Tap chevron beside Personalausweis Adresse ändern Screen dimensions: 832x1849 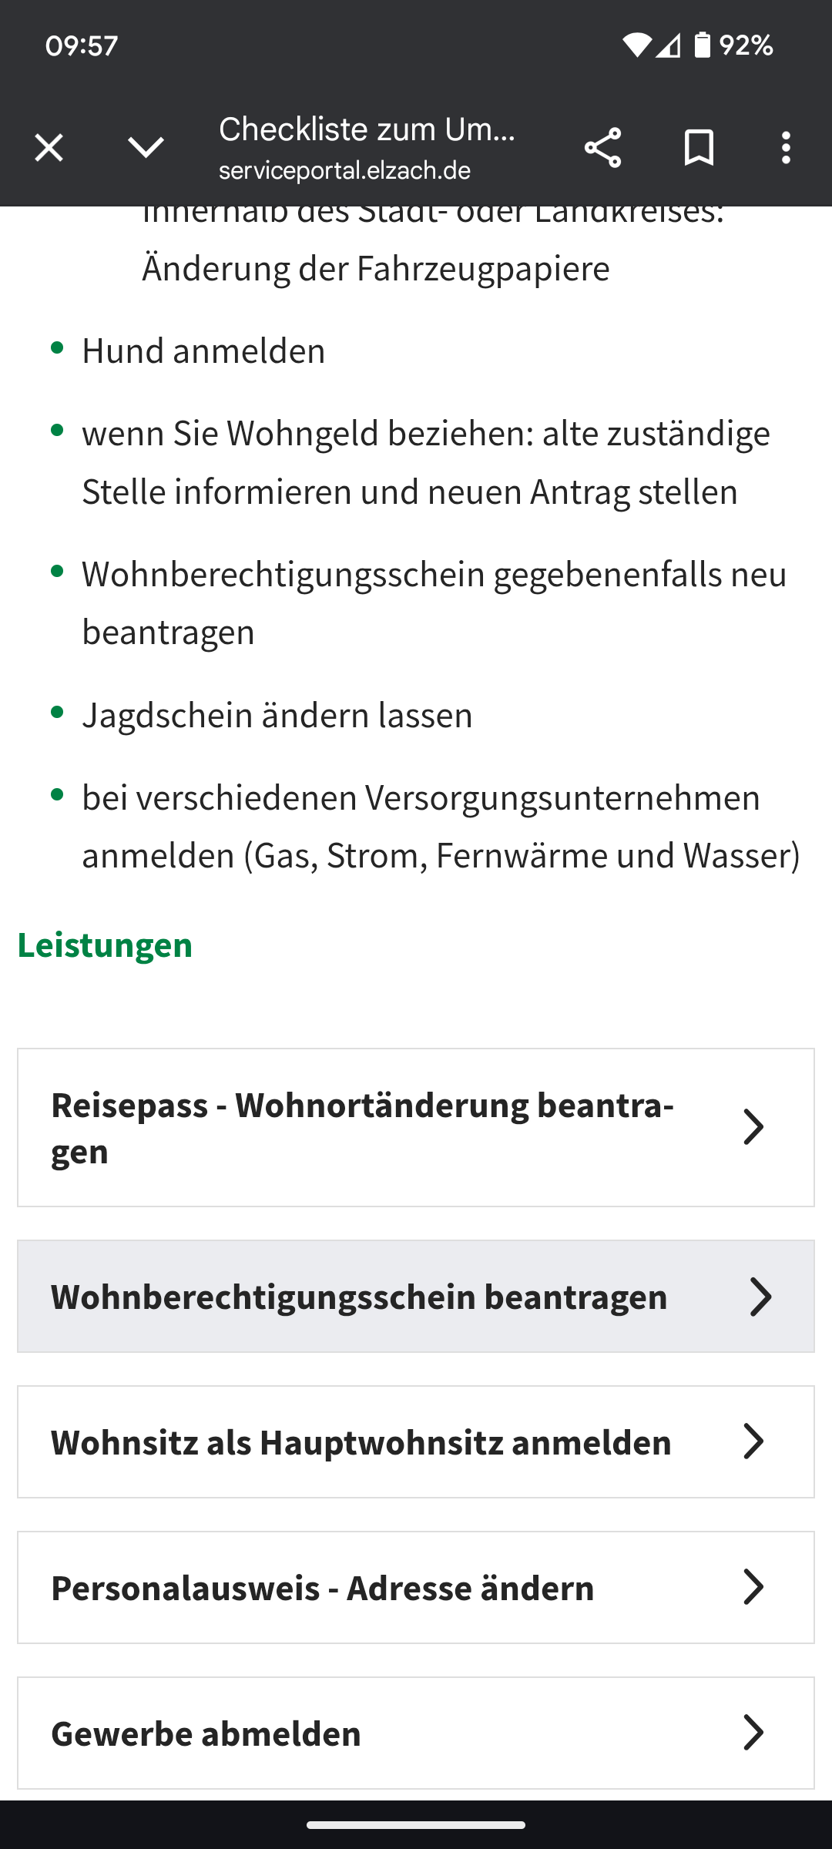(x=753, y=1587)
